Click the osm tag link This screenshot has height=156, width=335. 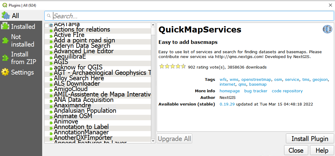tap(278, 80)
